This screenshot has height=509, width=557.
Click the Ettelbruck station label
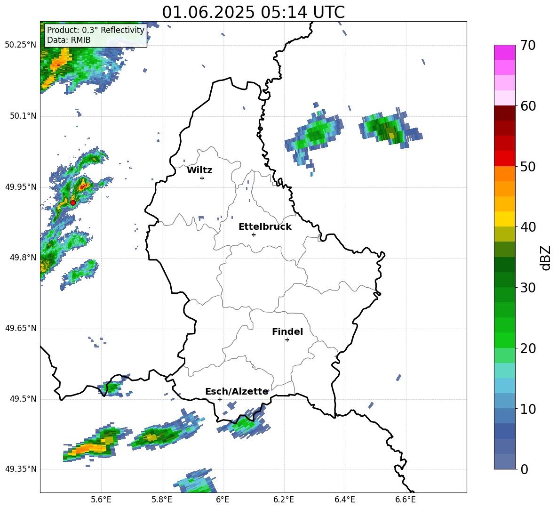[x=265, y=227]
